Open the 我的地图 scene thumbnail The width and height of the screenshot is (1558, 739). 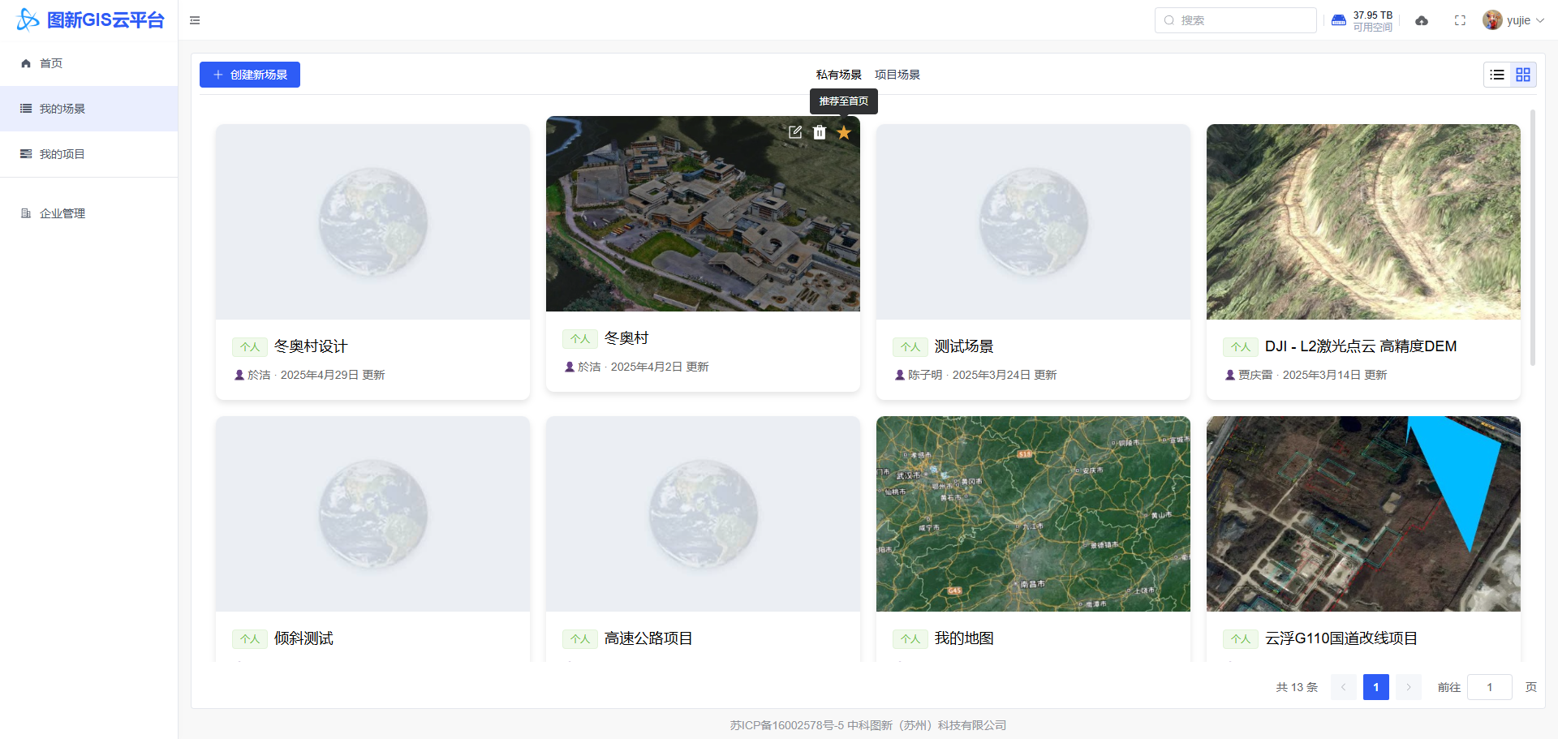(1033, 513)
